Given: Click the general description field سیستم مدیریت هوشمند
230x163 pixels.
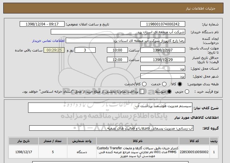Looking at the screenshot, I should (x=110, y=108).
